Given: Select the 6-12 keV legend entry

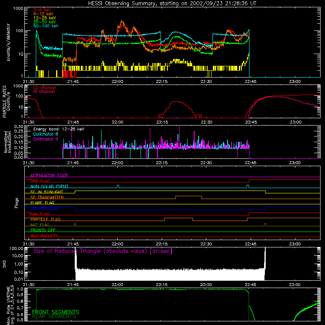Looking at the screenshot, I should pos(43,14).
